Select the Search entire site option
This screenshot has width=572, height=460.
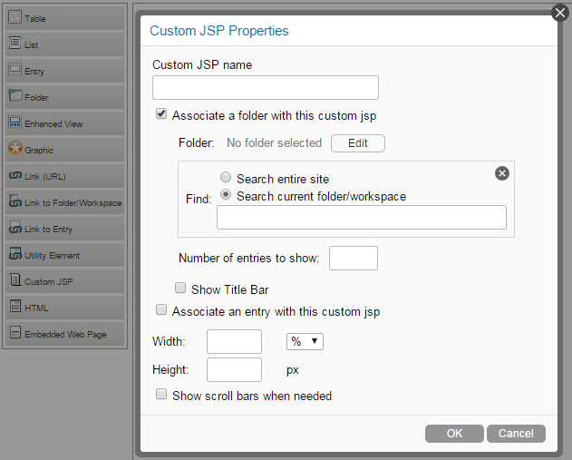pyautogui.click(x=224, y=179)
